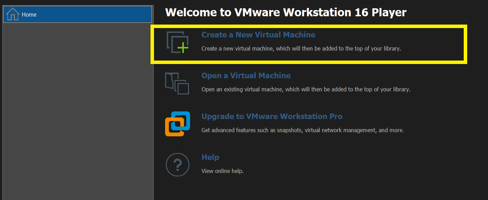This screenshot has height=200, width=488.
Task: Click the 'Create a new virtual machine' description text
Action: (x=301, y=48)
